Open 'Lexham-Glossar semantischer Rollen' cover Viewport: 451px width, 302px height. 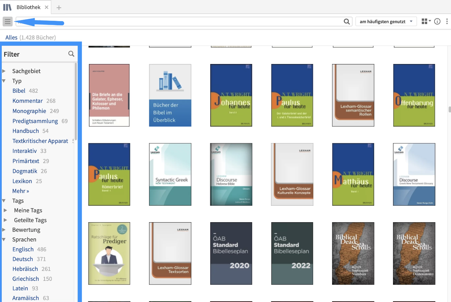353,95
